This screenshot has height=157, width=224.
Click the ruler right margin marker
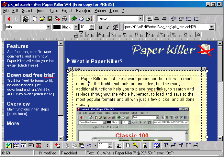(198, 35)
